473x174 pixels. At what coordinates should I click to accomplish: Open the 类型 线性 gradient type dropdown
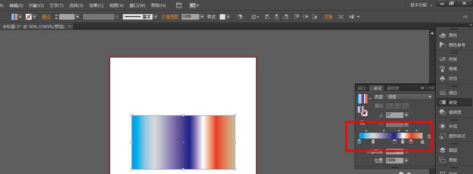(x=409, y=97)
